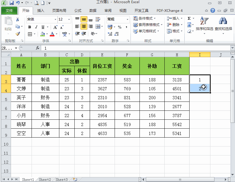Switch to the 插入 ribbon tab
The image size is (235, 182).
click(41, 11)
